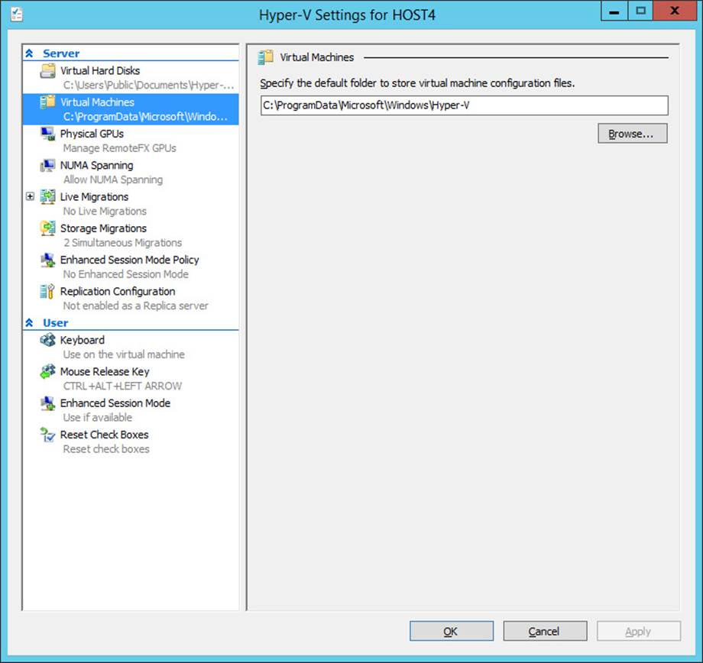Collapse the User section
Viewport: 703px width, 663px height.
tap(29, 323)
